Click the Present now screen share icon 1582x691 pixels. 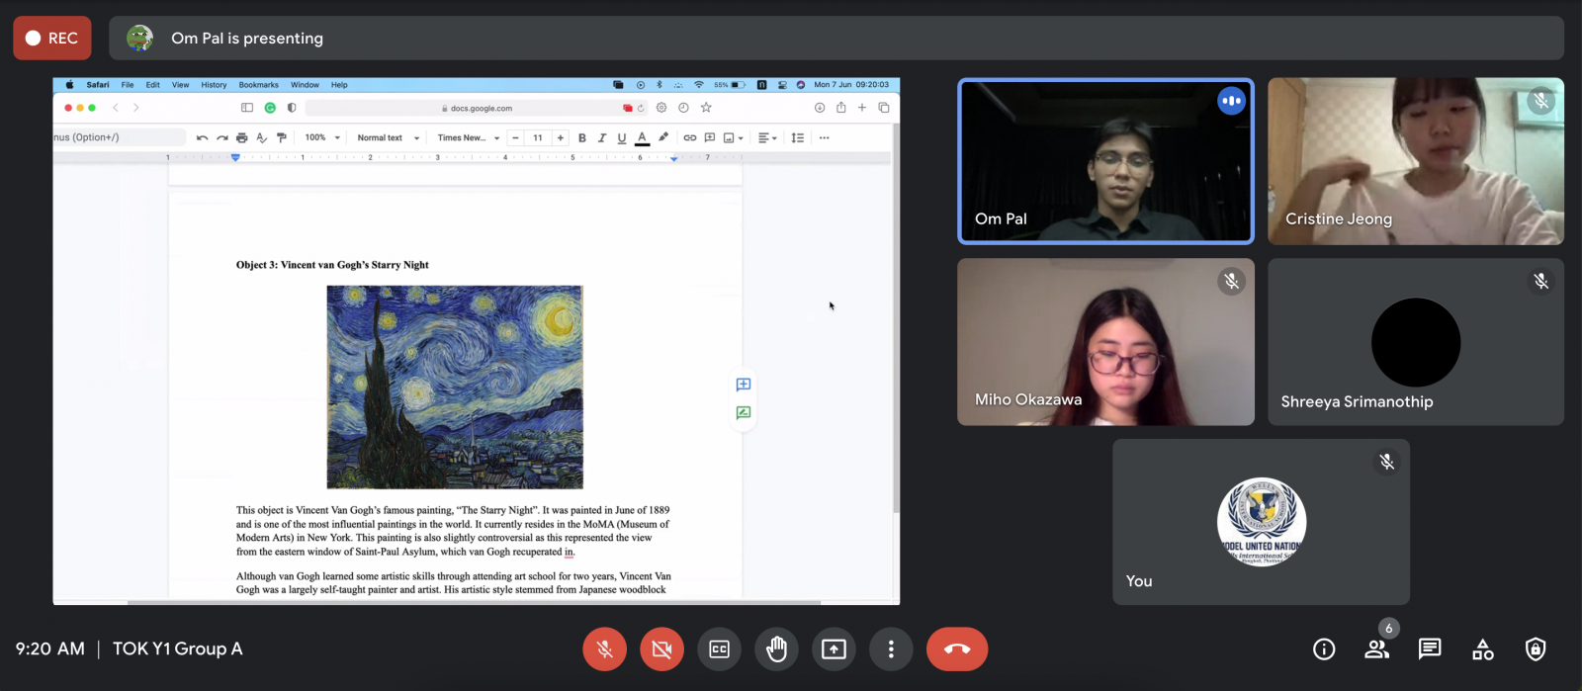(x=834, y=649)
